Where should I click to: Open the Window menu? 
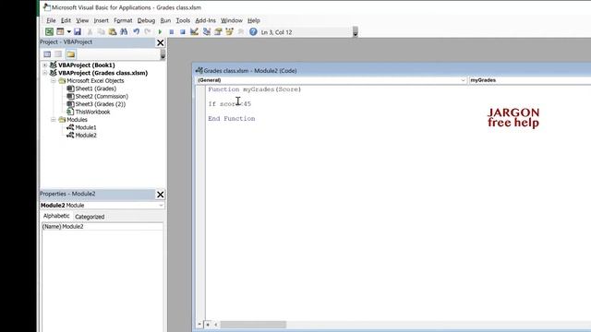click(x=232, y=20)
